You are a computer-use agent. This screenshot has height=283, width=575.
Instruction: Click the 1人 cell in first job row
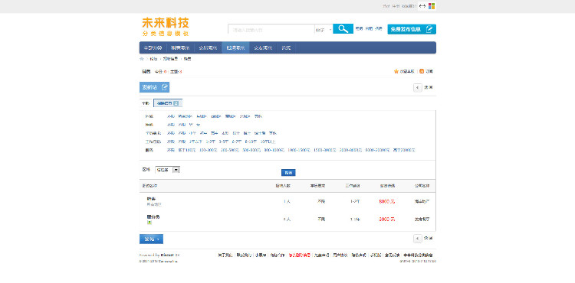point(287,201)
